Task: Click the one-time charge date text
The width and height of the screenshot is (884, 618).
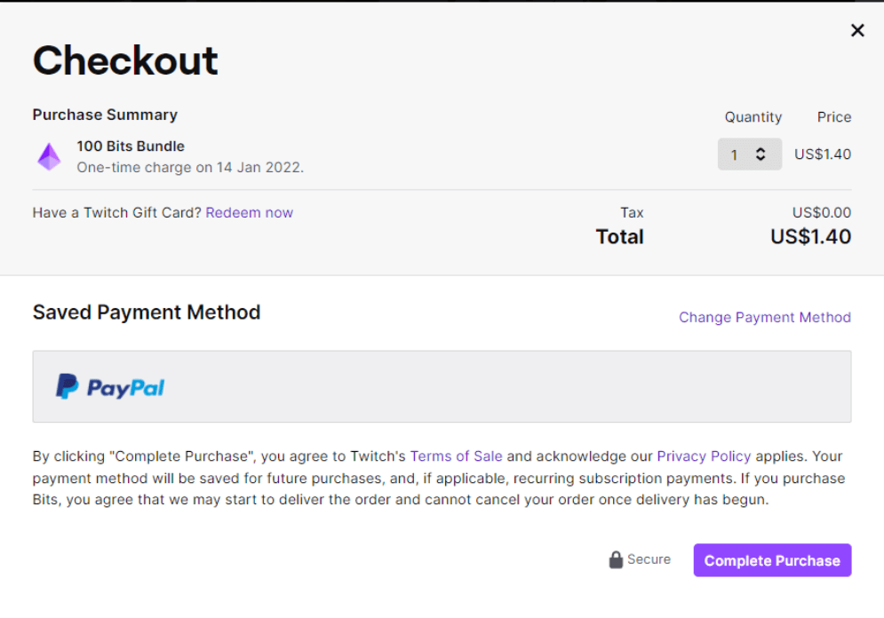Action: 190,167
